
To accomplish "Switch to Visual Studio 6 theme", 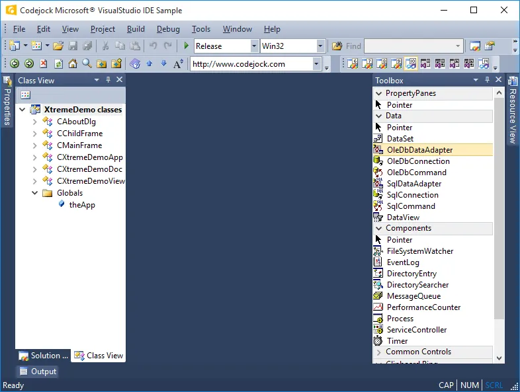I will tap(352, 63).
